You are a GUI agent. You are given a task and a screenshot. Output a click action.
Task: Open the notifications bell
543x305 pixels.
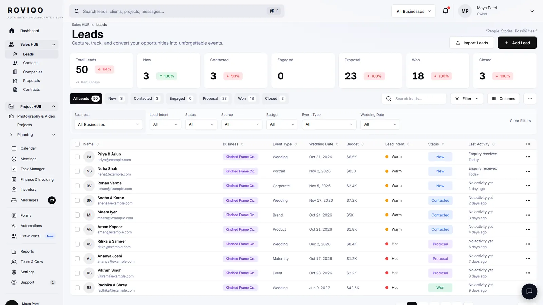click(x=446, y=11)
